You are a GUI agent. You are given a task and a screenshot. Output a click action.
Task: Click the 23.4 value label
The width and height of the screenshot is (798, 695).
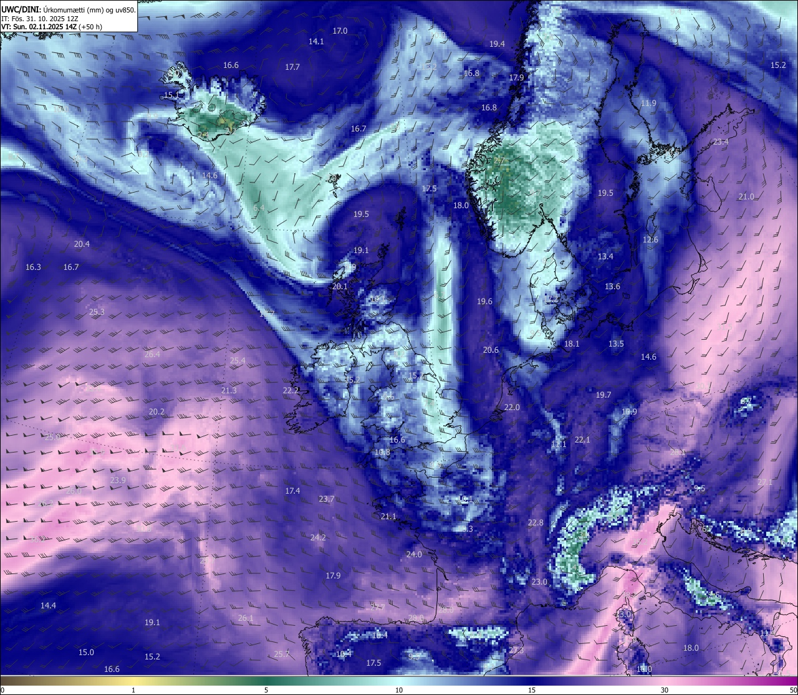pyautogui.click(x=721, y=141)
